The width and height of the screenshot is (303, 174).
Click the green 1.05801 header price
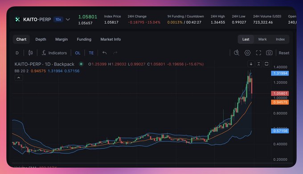point(88,17)
